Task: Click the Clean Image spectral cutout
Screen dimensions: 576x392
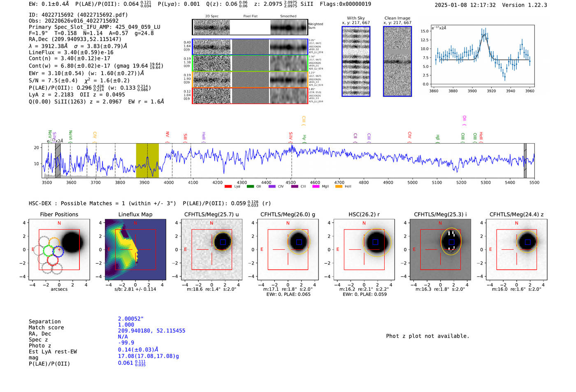Action: click(397, 61)
